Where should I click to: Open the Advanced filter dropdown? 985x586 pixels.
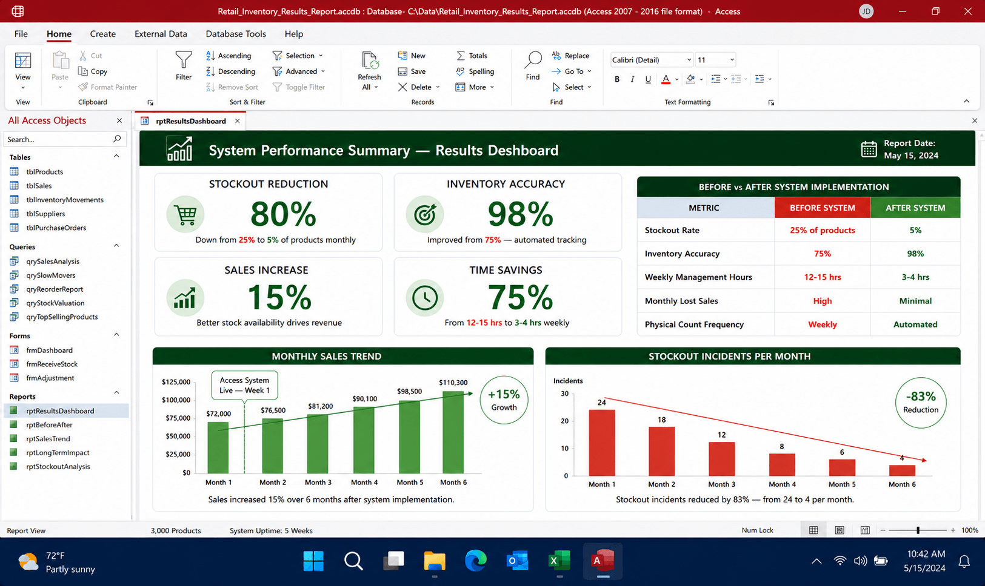[299, 71]
